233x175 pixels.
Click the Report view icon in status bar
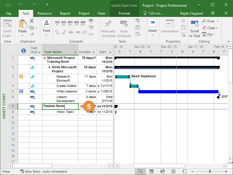pyautogui.click(x=184, y=171)
